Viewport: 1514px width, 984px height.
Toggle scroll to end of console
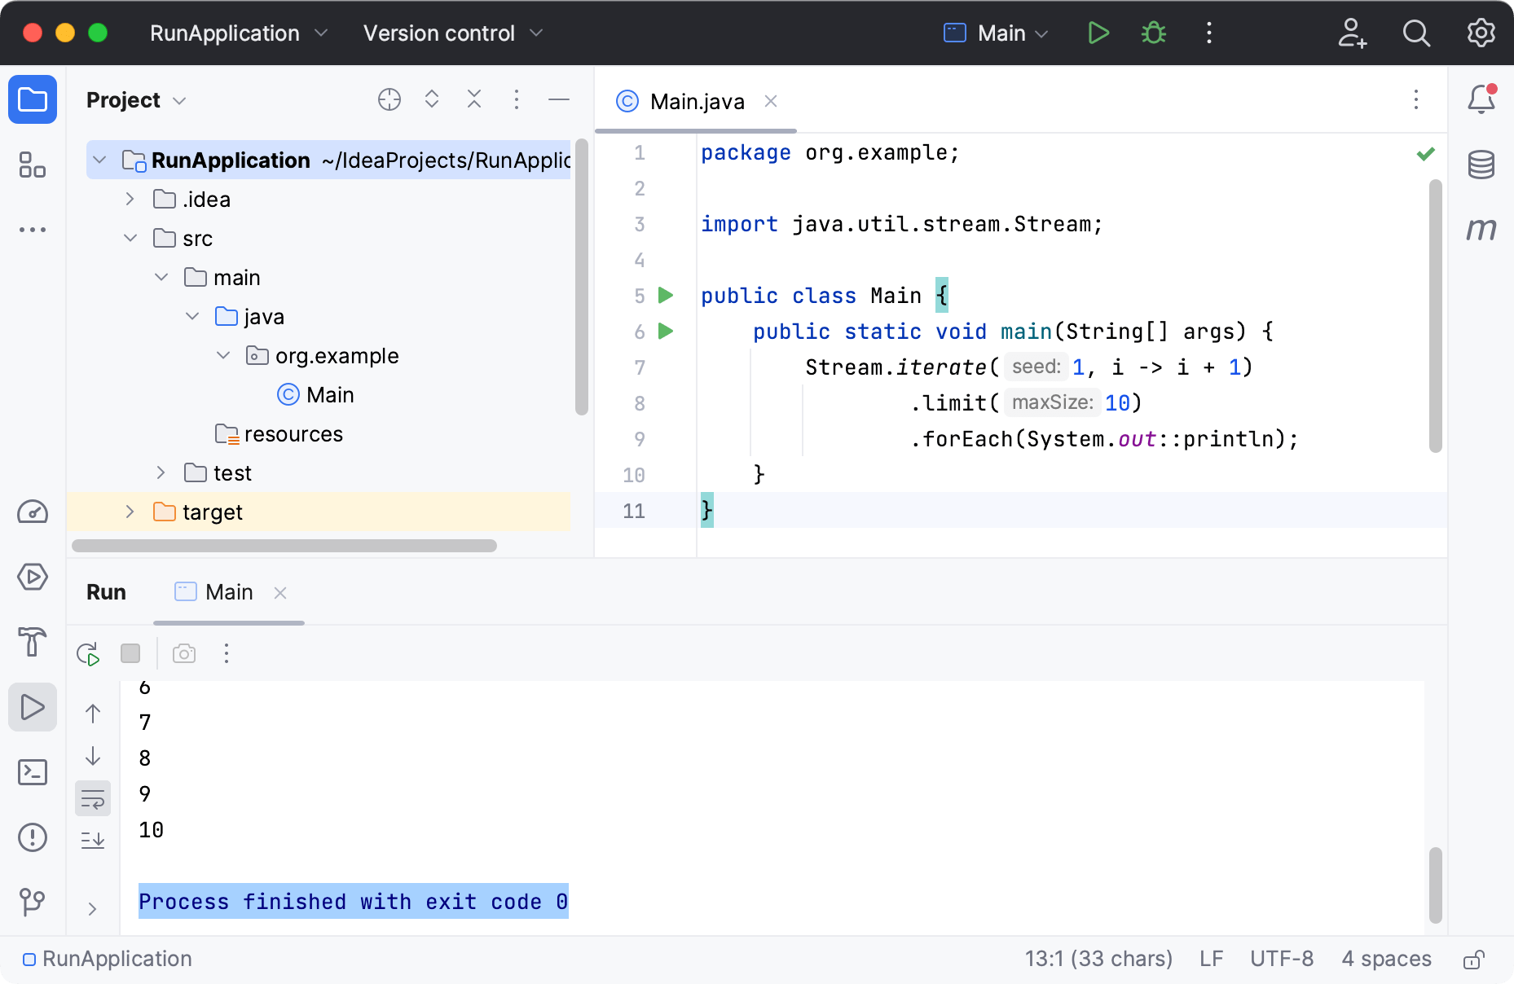93,840
